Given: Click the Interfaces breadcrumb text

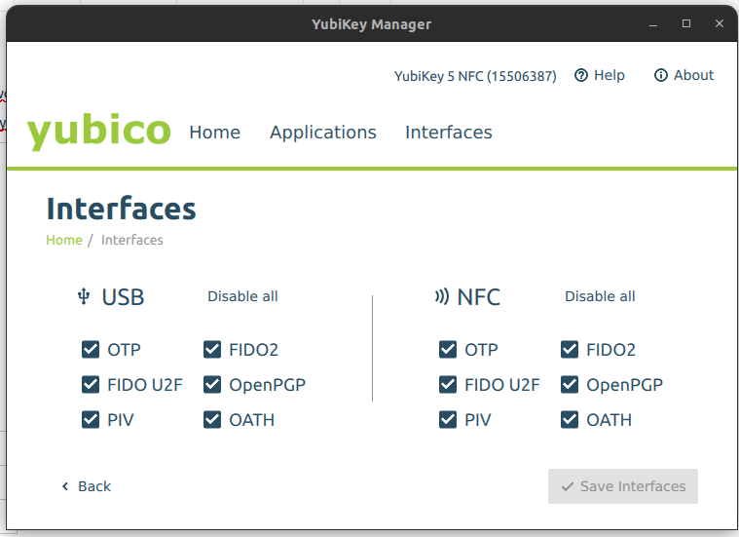Looking at the screenshot, I should click(x=132, y=240).
